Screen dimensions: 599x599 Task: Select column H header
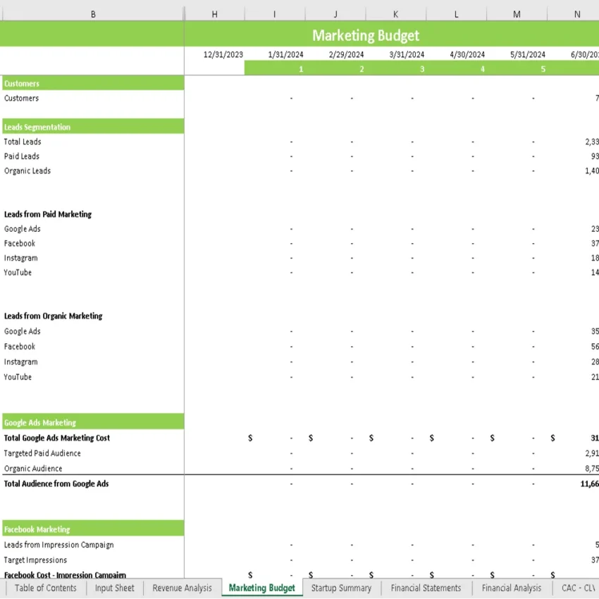click(214, 13)
